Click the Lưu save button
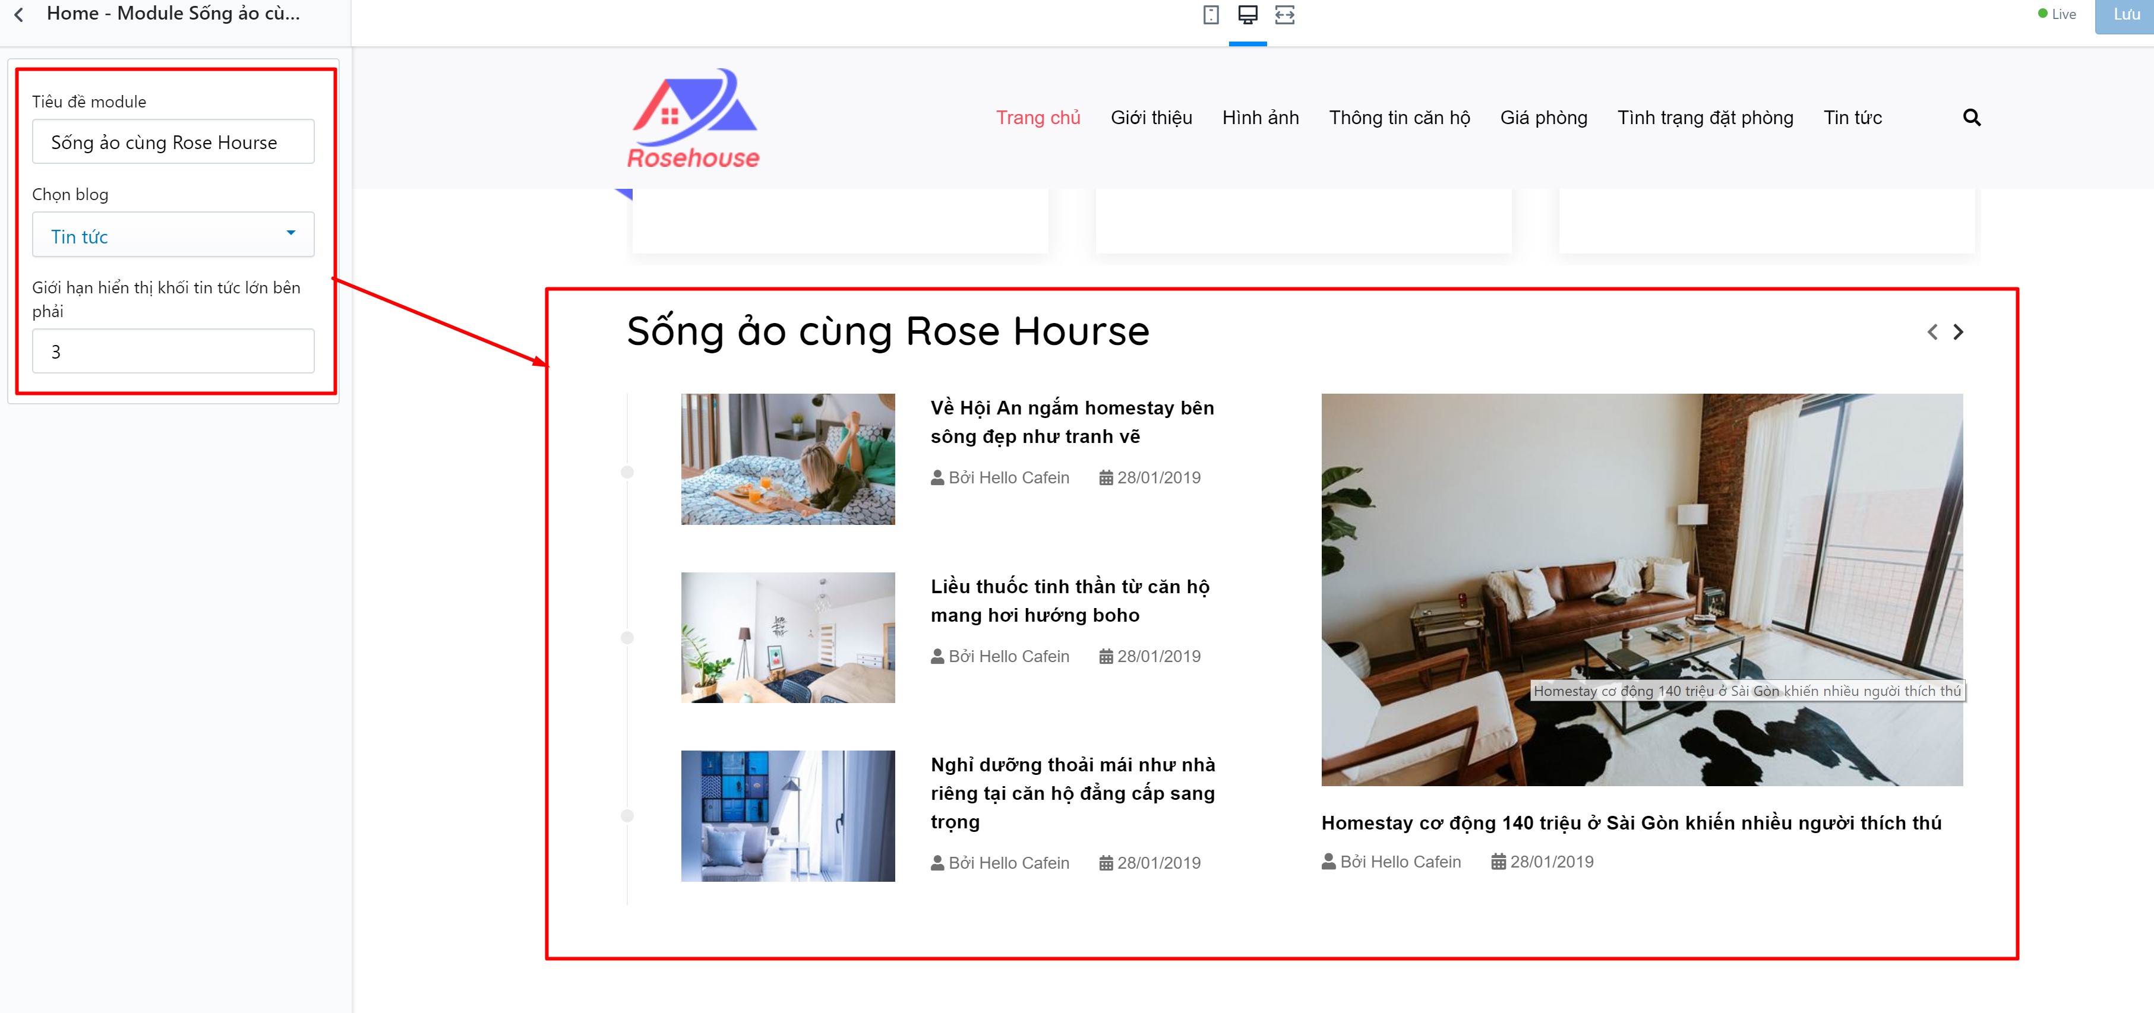Screen dimensions: 2154x1013 pyautogui.click(x=2125, y=15)
